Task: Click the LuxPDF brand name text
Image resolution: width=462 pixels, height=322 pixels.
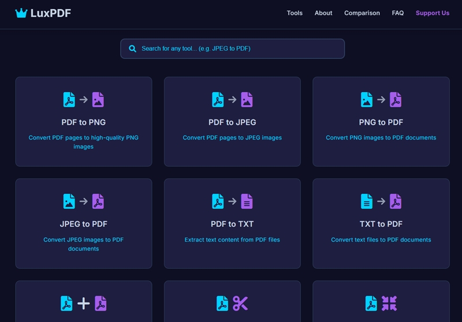Action: [51, 13]
